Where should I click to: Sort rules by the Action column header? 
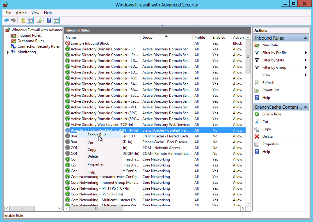pyautogui.click(x=238, y=38)
